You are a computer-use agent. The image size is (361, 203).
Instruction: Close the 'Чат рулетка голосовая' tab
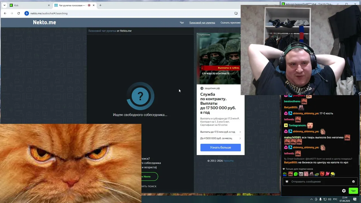[x=94, y=5]
